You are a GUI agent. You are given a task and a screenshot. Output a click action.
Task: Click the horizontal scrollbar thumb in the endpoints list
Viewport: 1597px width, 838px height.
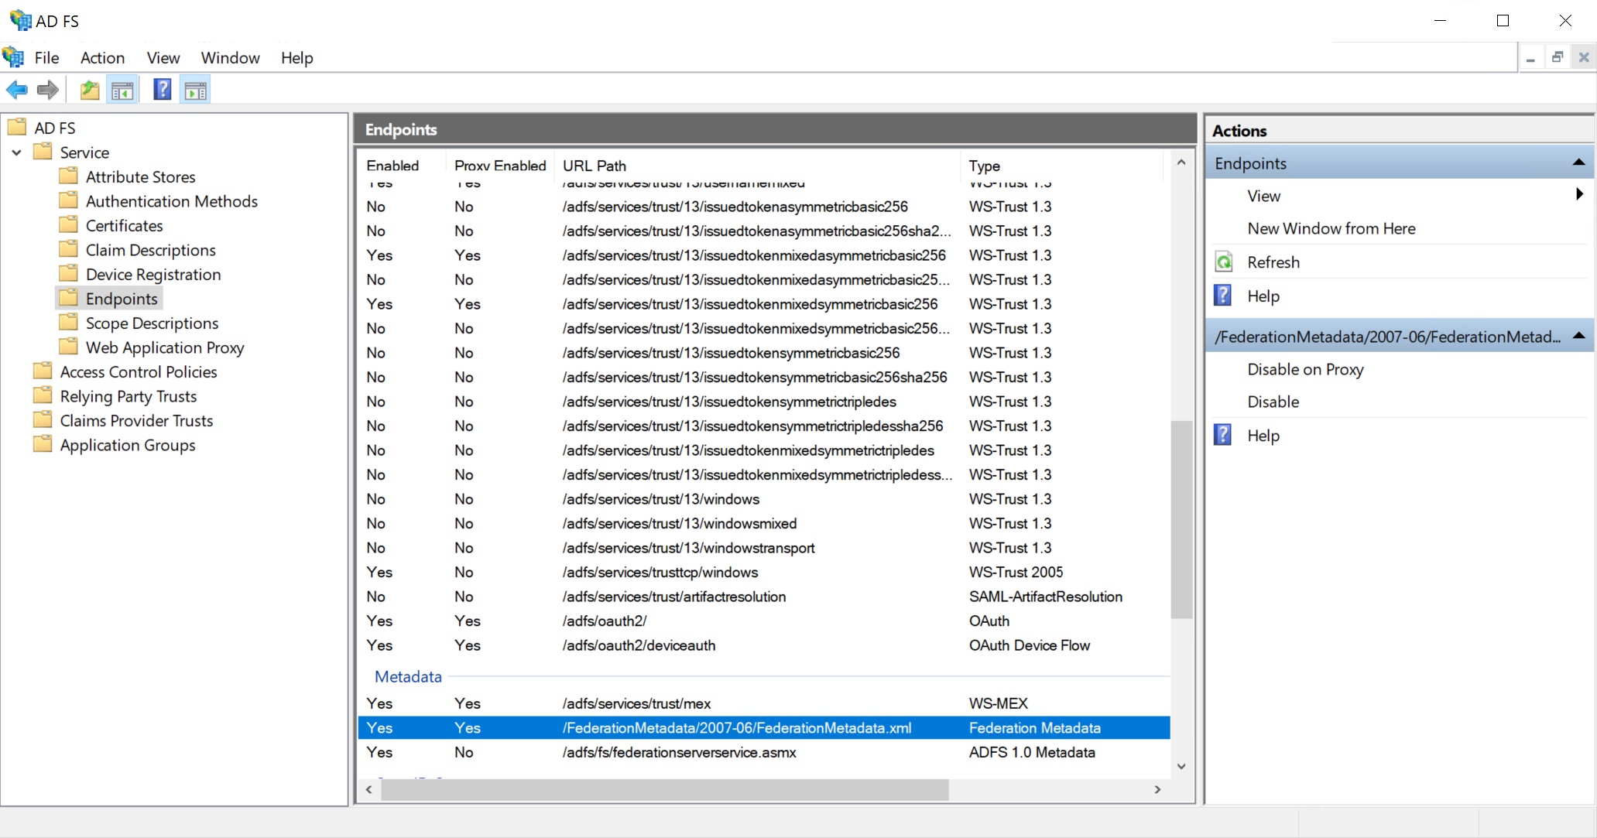click(x=665, y=789)
